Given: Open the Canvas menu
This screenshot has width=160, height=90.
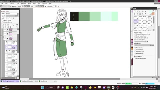Looking at the screenshot, I should tap(12, 4).
